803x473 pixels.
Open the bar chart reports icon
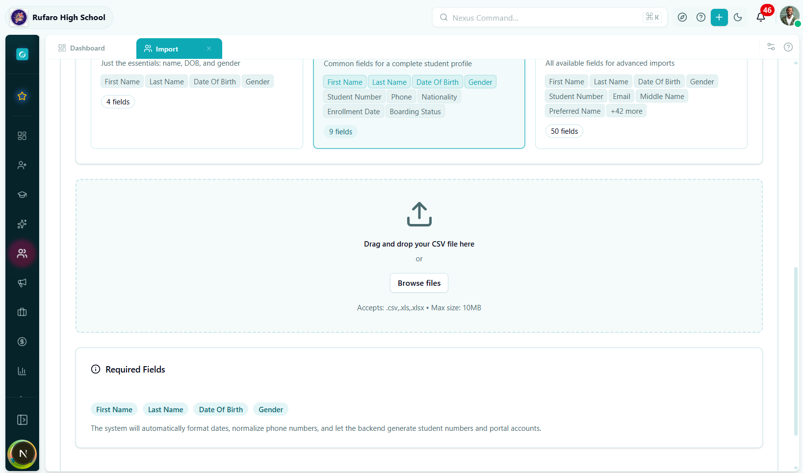pos(22,371)
